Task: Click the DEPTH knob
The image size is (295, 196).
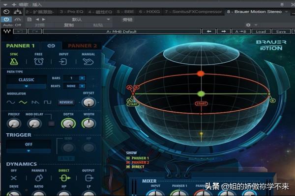Action: [68, 123]
